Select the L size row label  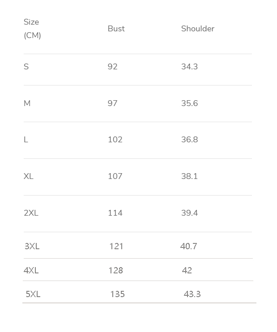pyautogui.click(x=26, y=140)
